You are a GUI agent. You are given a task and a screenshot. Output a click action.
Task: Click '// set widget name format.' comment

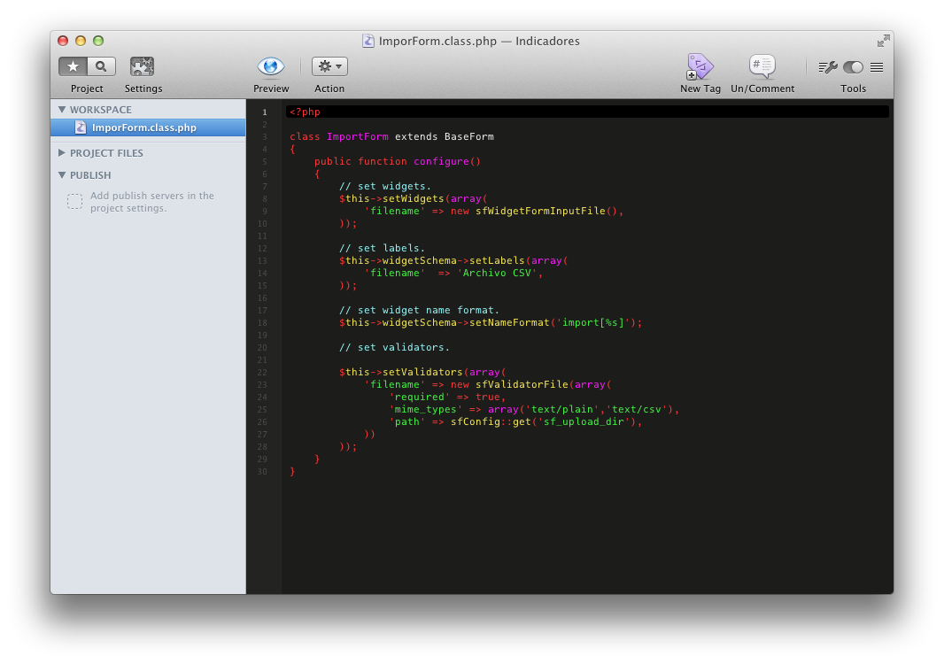tap(419, 310)
